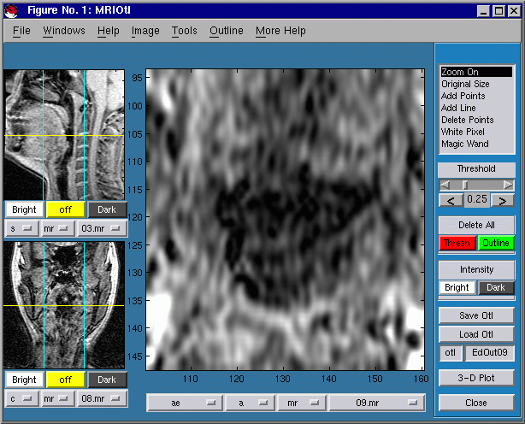
Task: Open the 3-D Plot view
Action: [476, 378]
